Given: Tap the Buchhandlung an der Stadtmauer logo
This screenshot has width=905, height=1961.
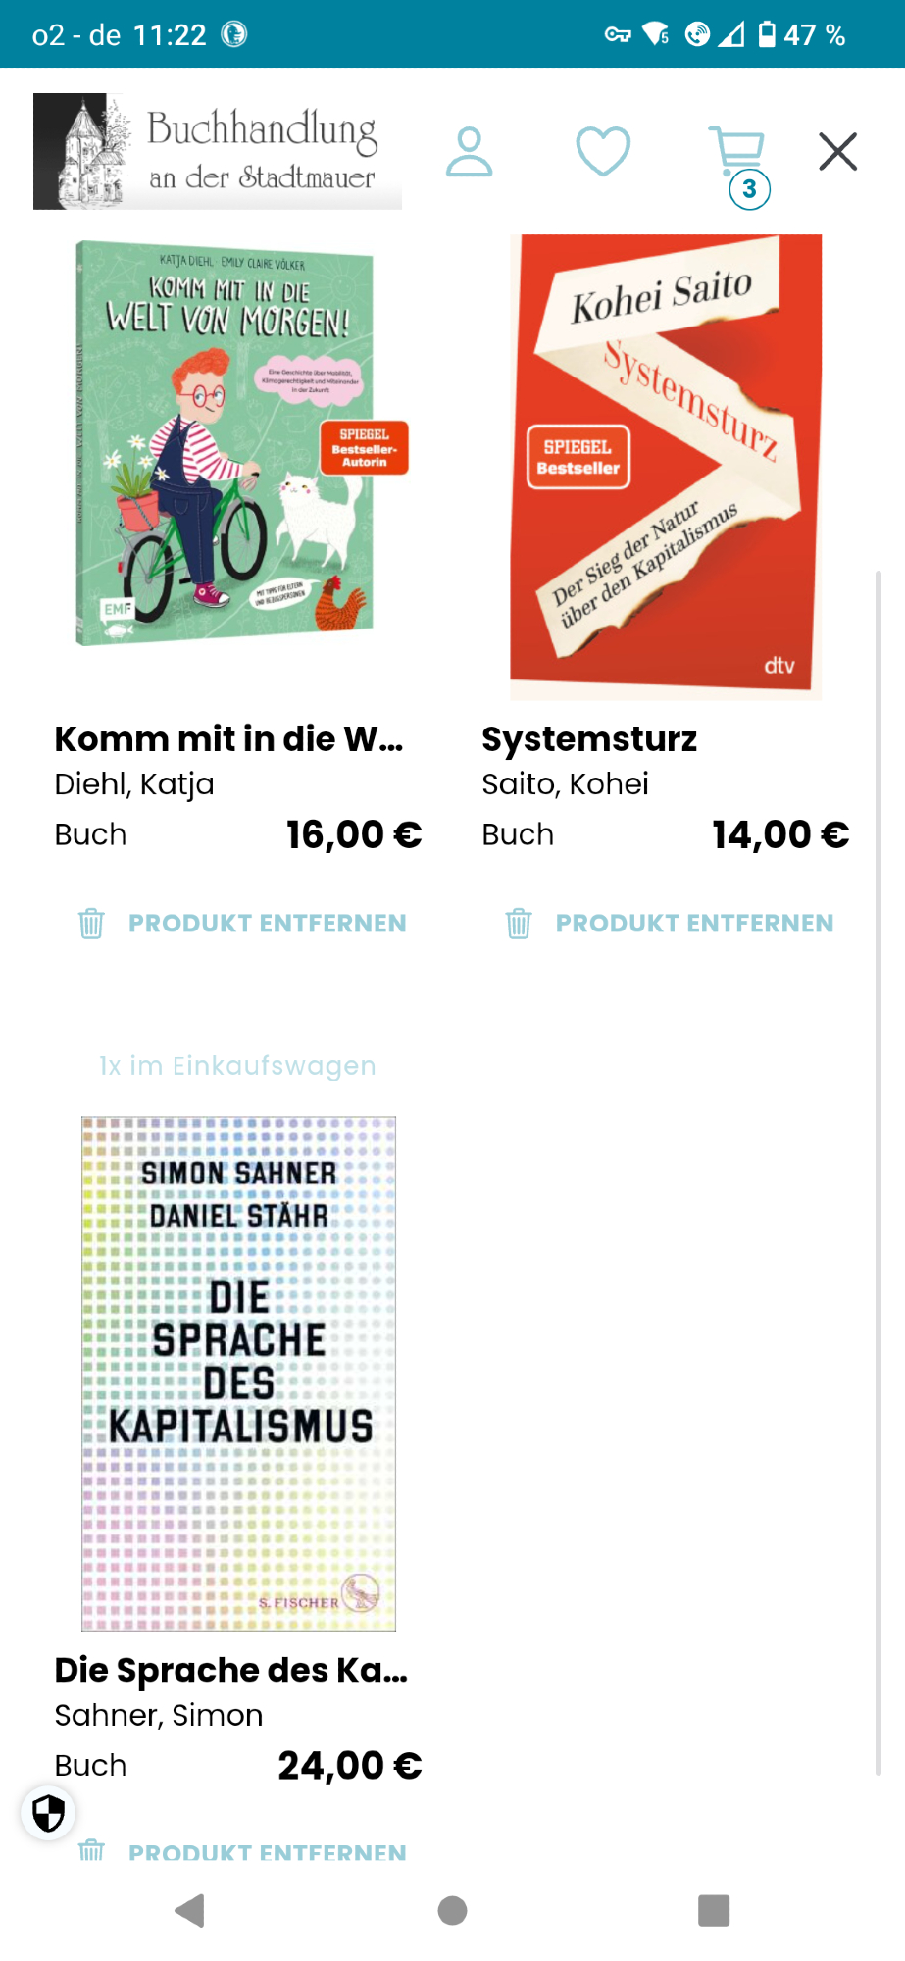Looking at the screenshot, I should 218,152.
